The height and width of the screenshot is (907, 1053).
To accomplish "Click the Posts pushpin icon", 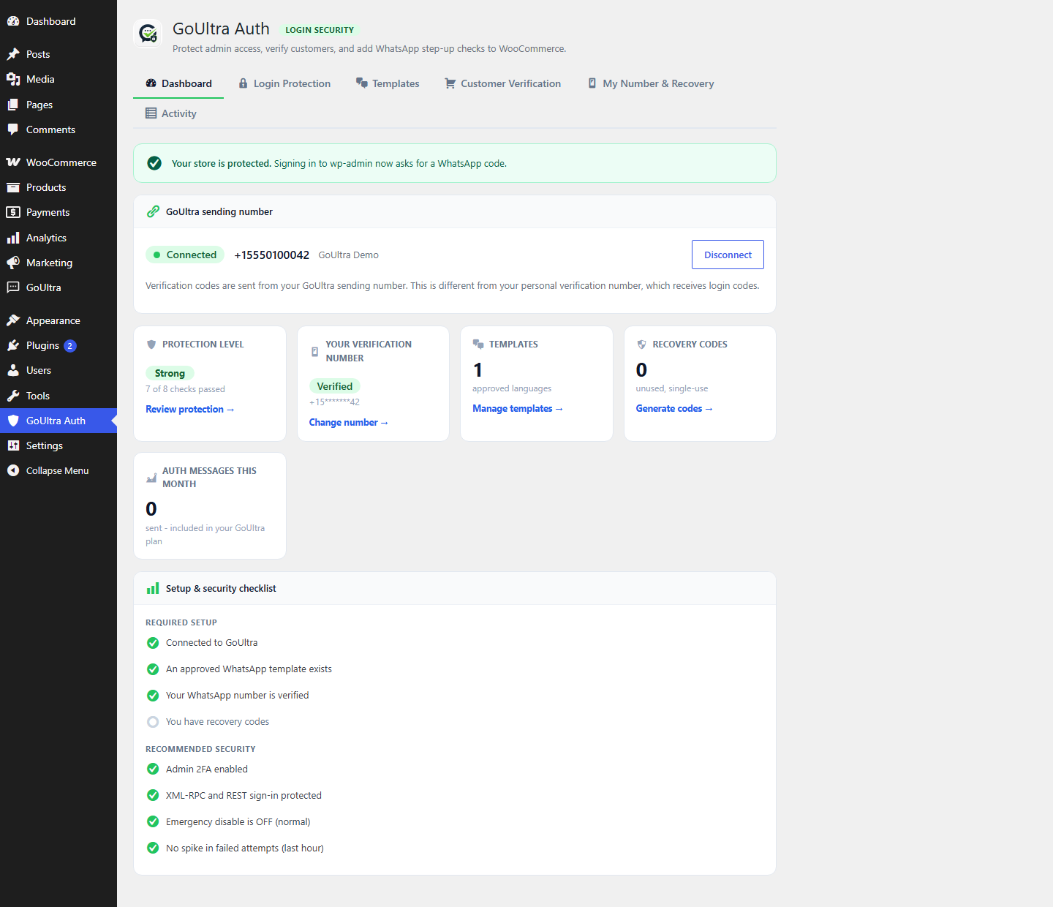I will pos(13,54).
